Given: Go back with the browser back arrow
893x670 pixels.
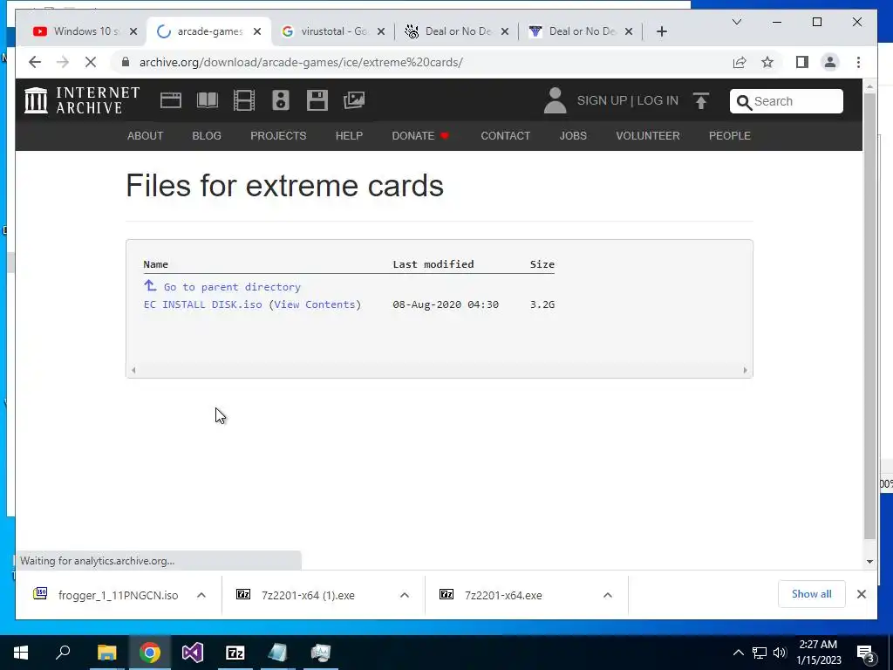Looking at the screenshot, I should click(35, 62).
